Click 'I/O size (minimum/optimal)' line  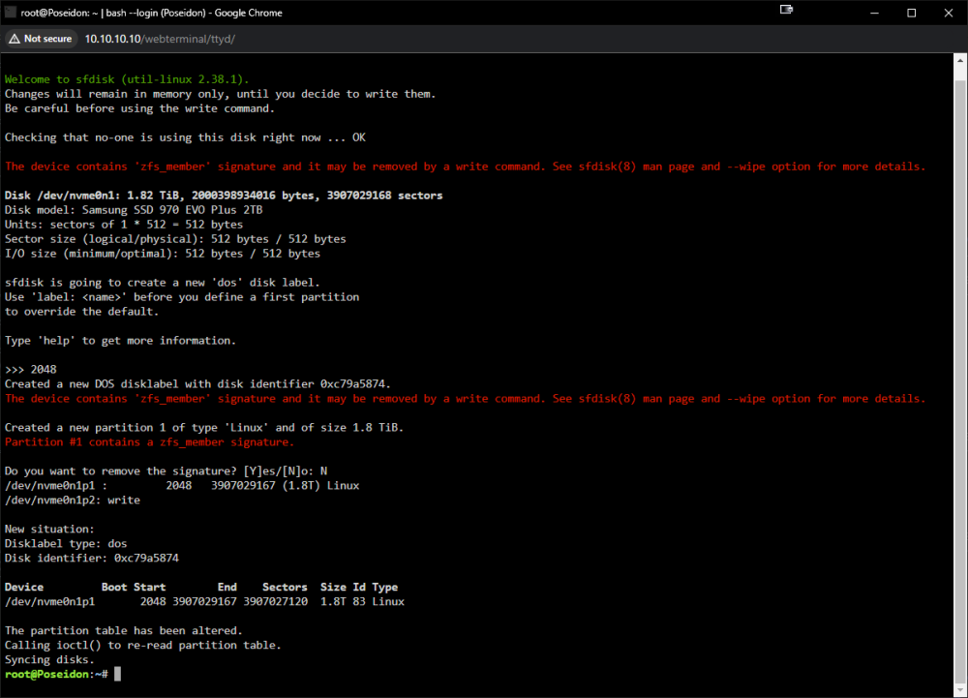point(163,254)
